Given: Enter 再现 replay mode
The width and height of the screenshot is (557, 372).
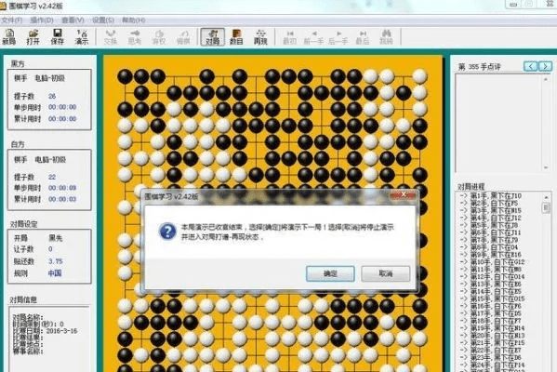Looking at the screenshot, I should (x=260, y=37).
